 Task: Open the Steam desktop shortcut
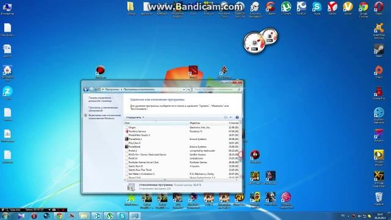[x=379, y=51]
